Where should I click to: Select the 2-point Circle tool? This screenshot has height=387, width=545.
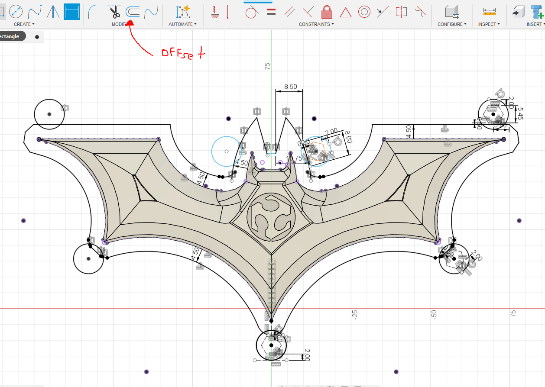click(16, 12)
